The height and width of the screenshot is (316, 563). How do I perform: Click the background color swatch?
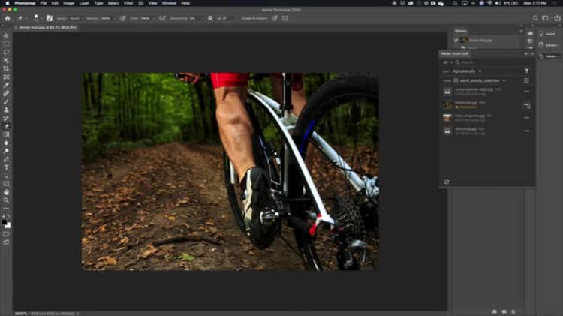[8, 226]
